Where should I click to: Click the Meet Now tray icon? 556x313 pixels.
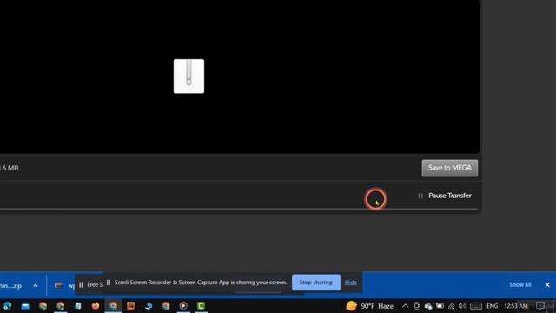[x=417, y=305]
